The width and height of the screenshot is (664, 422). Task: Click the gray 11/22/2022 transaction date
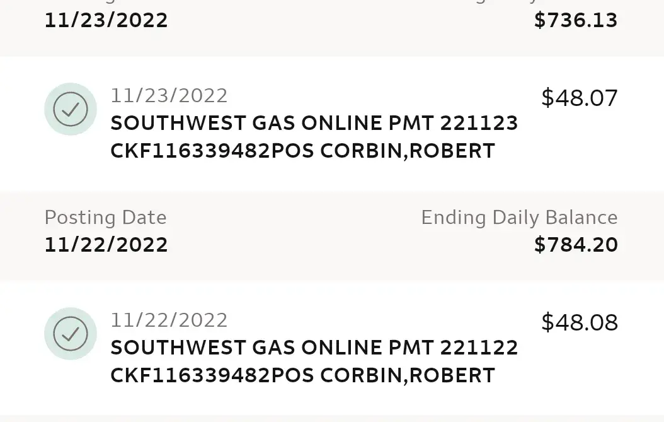(169, 320)
